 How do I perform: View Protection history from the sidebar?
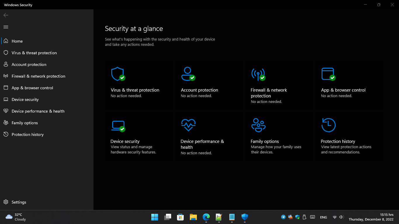coord(47,134)
